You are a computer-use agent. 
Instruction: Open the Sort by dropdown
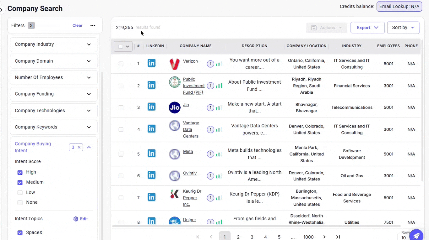coord(403,28)
